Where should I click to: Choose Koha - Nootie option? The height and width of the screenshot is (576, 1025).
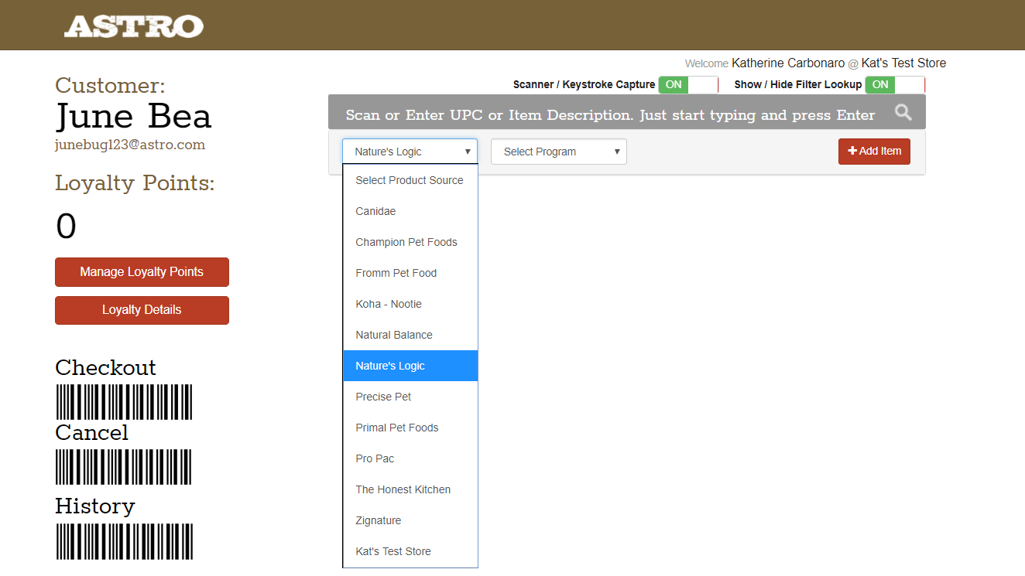(x=410, y=304)
